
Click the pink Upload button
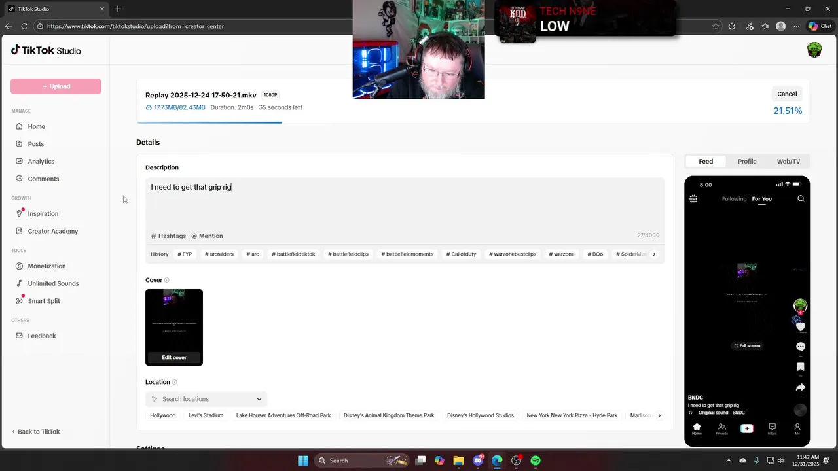tap(56, 86)
